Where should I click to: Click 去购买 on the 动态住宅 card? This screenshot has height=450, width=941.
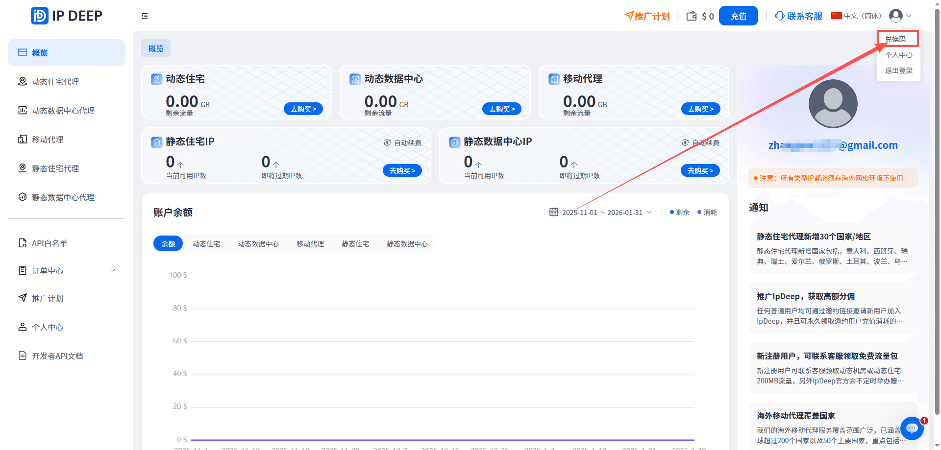pos(303,109)
